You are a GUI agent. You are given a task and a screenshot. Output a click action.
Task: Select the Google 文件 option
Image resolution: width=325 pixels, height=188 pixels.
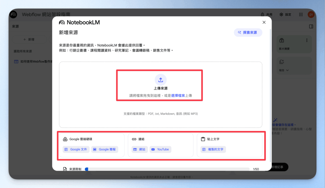pos(76,149)
